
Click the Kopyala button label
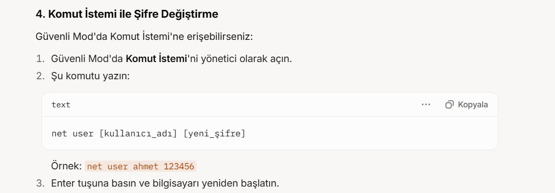473,104
